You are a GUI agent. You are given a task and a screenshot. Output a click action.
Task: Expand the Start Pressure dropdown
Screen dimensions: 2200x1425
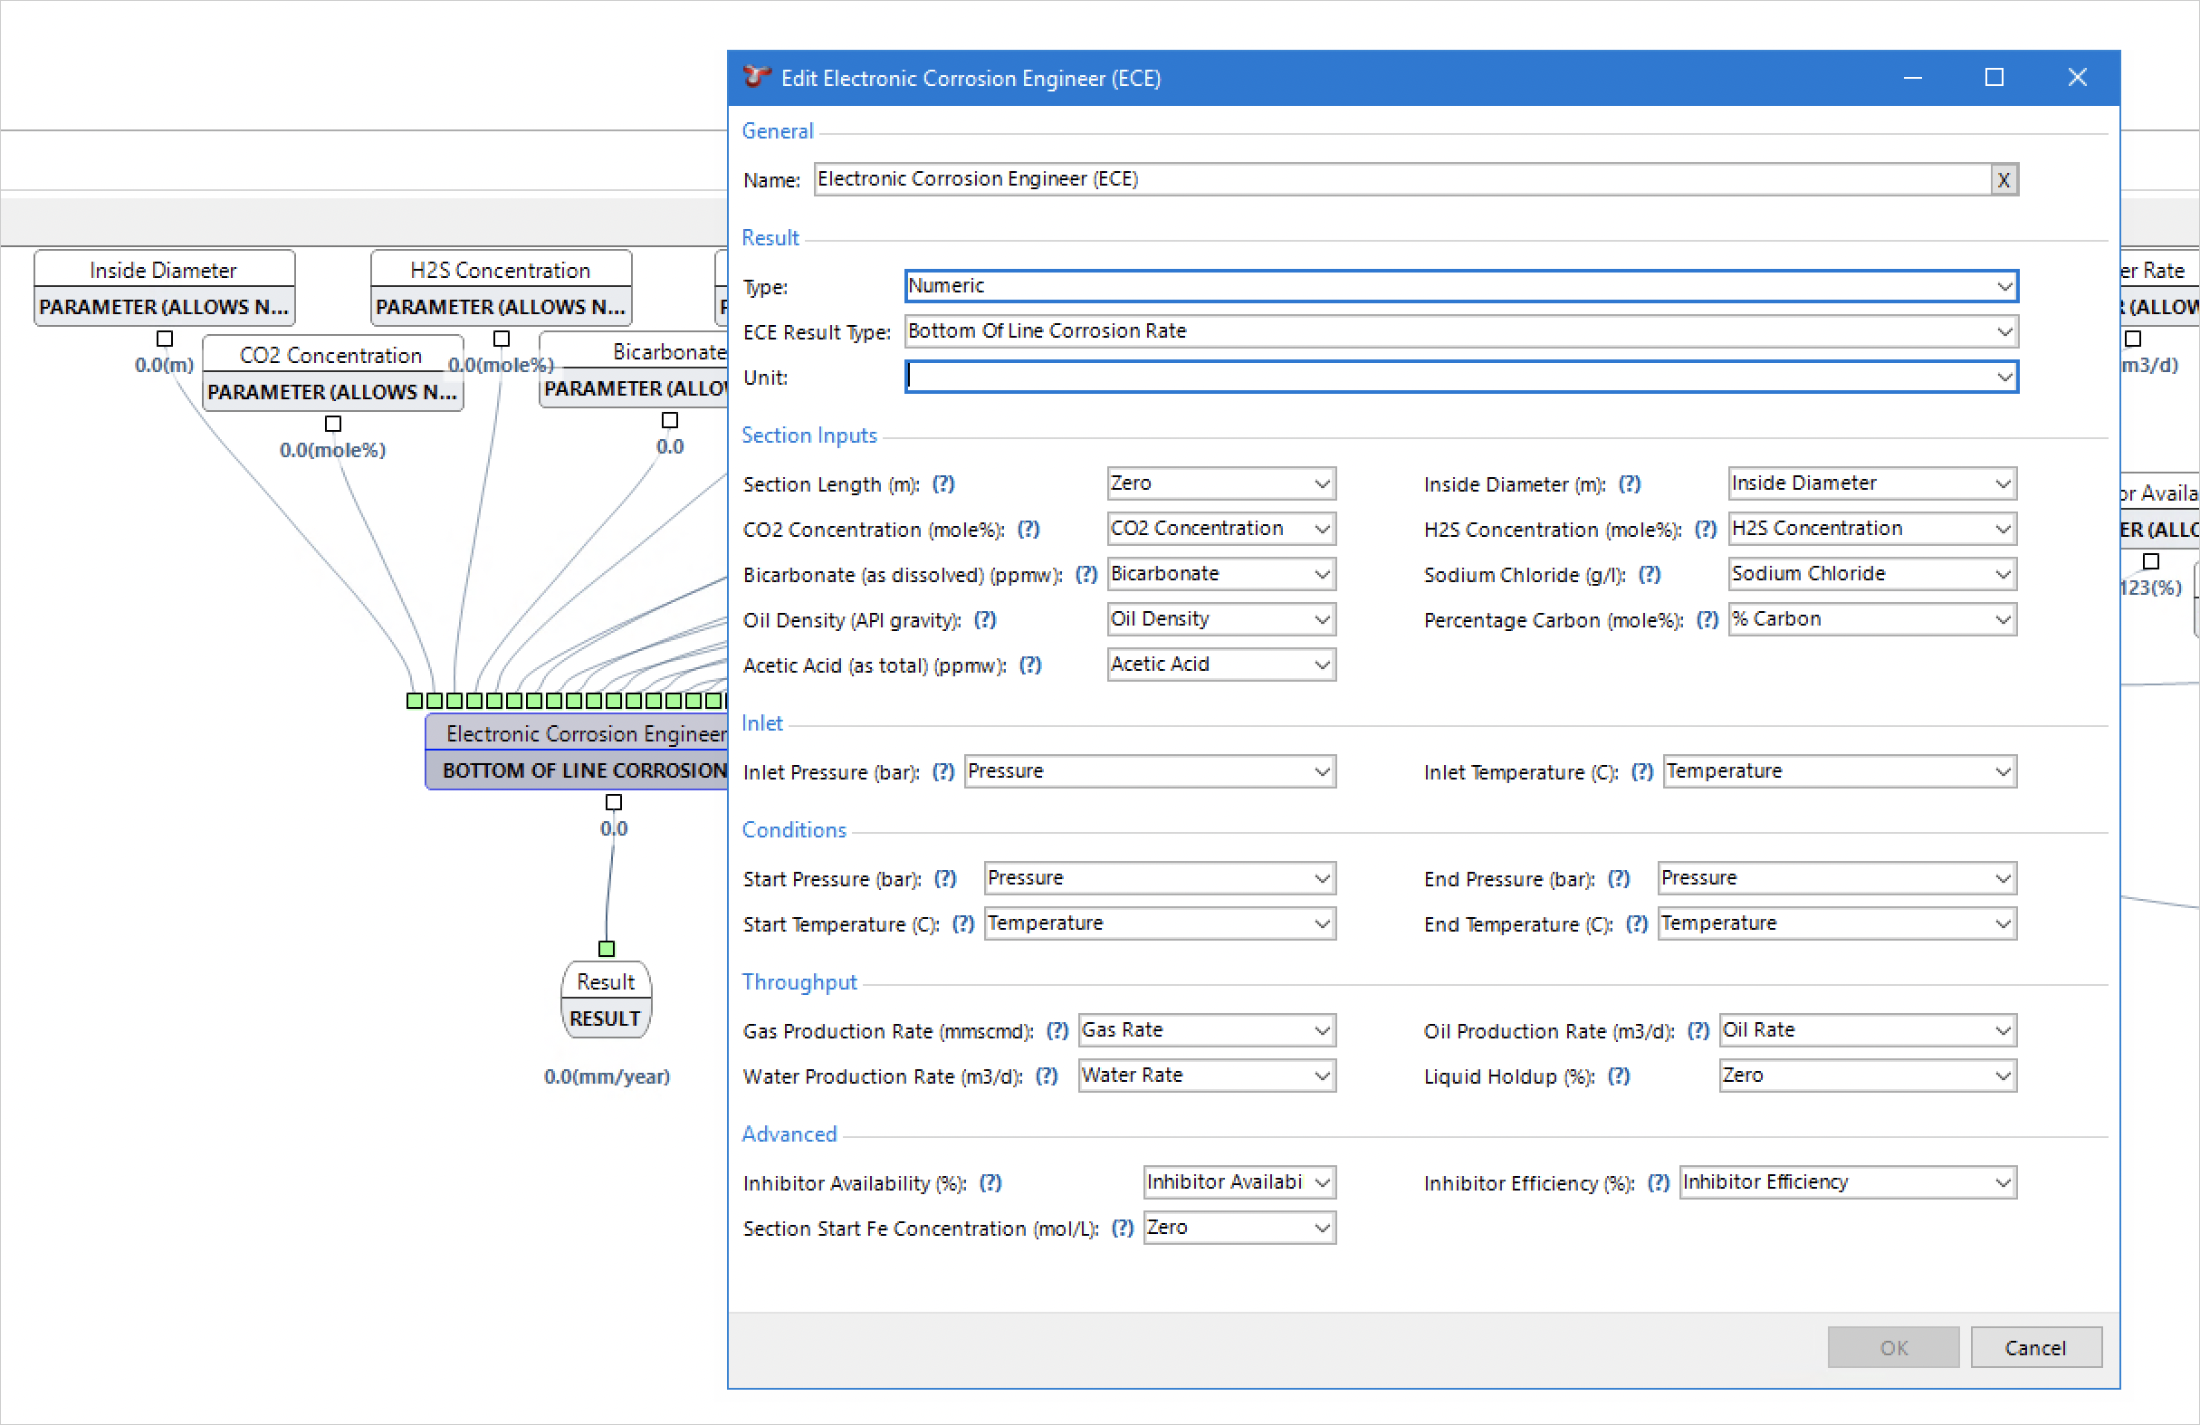click(1322, 878)
